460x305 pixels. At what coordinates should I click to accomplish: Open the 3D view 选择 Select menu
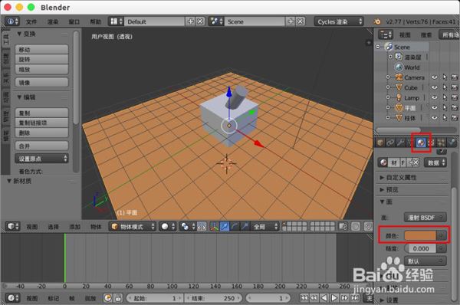[54, 227]
